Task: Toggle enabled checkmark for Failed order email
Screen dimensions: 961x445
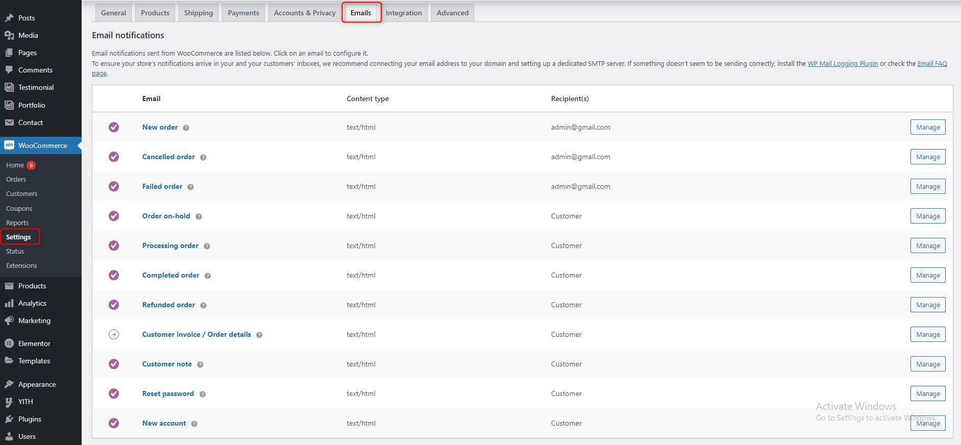Action: (x=114, y=186)
